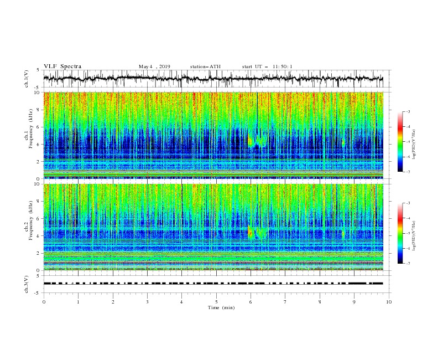Click the time axis tick label "8"
The image size is (438, 339).
[320, 302]
